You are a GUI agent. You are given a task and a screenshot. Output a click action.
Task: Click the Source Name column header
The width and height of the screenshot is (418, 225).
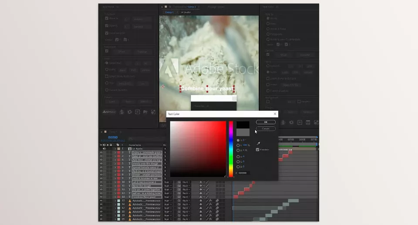(x=135, y=145)
